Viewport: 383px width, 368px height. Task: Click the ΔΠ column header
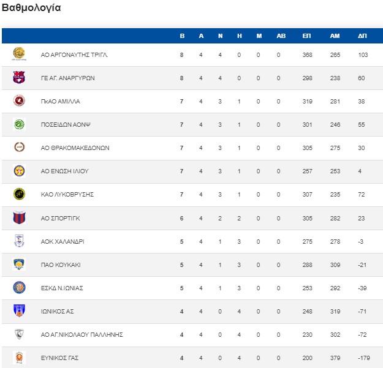pyautogui.click(x=362, y=36)
